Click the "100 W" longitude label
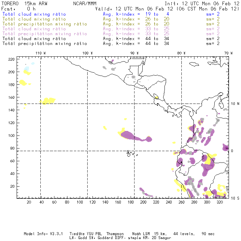The width and height of the screenshot is (241, 241). tap(88, 53)
